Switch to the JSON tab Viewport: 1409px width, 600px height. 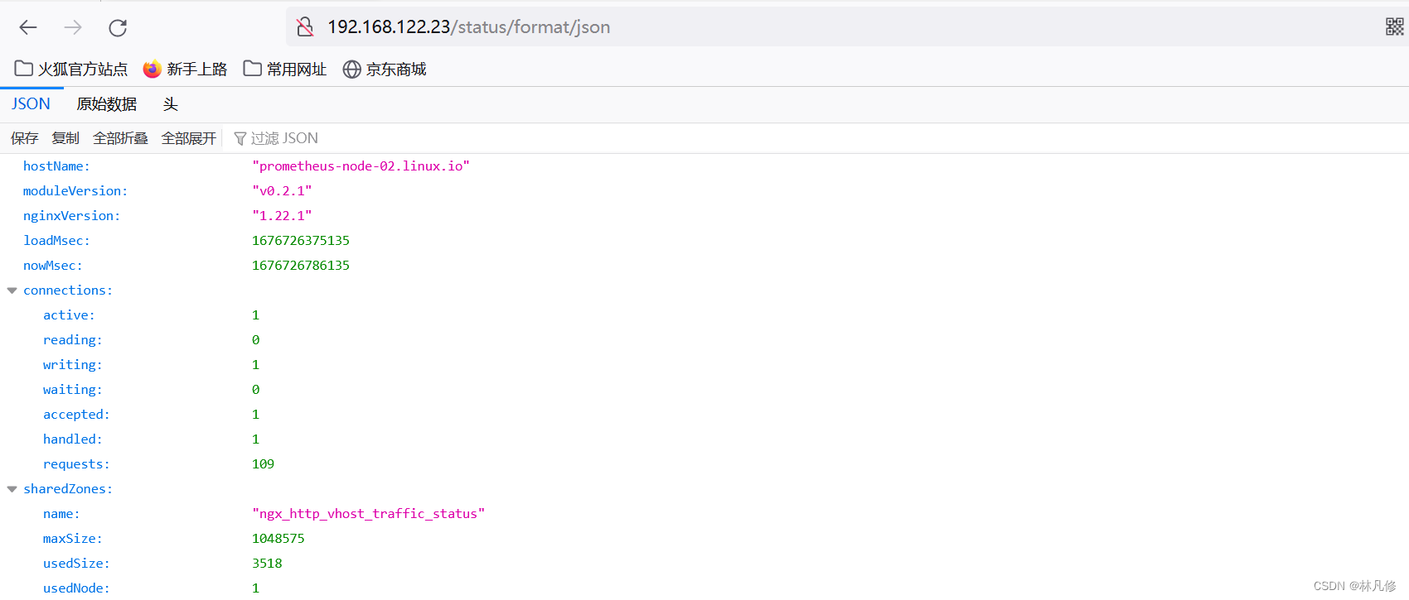point(31,104)
